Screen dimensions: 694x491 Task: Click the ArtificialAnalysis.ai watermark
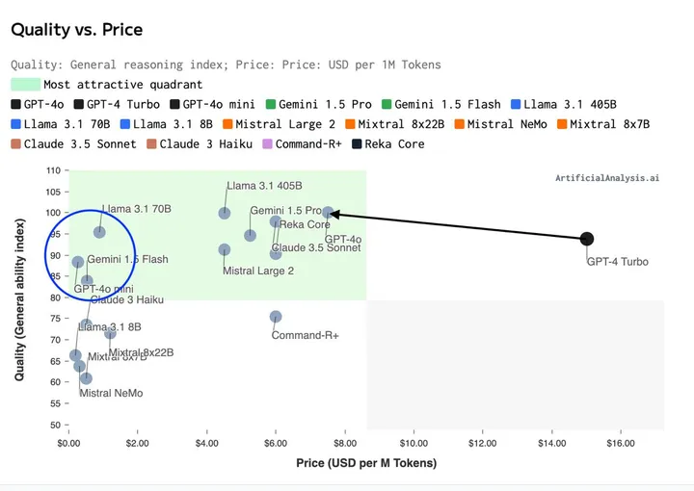click(607, 178)
